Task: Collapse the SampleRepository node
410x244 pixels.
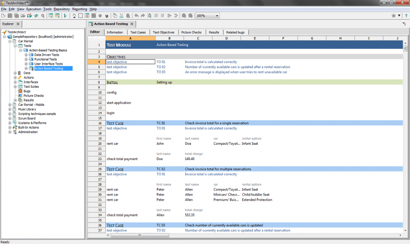Action: (x=4, y=36)
